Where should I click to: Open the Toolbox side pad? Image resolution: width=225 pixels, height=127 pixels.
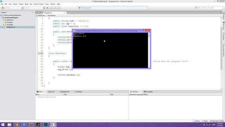coord(224,16)
